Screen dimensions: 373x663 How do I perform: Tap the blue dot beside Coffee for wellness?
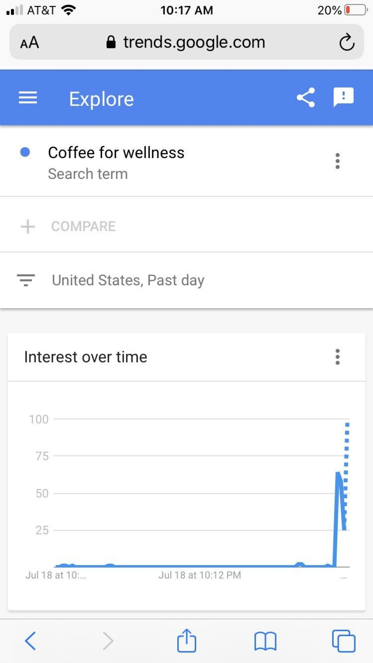click(25, 152)
